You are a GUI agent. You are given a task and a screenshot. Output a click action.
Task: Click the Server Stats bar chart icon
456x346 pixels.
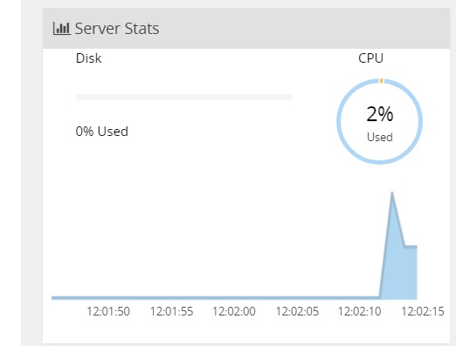coord(62,29)
